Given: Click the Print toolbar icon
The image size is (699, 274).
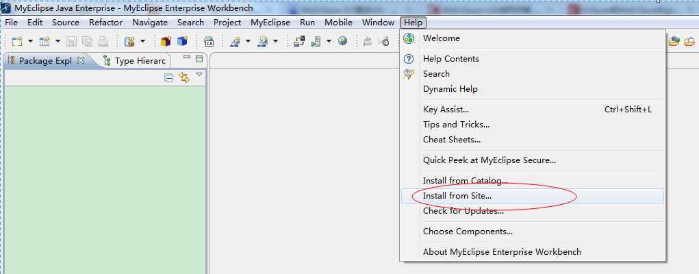Looking at the screenshot, I should [x=103, y=42].
